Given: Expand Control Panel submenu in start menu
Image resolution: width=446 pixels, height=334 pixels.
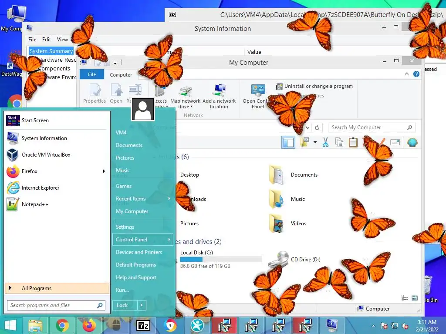Looking at the screenshot, I should (169, 240).
